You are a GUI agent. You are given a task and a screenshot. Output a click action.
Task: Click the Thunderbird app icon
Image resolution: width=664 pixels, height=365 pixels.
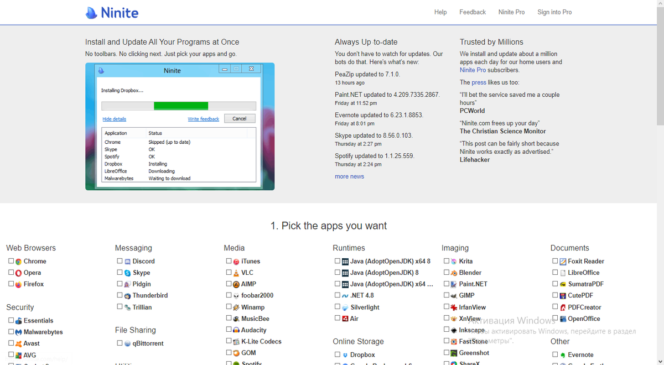pos(127,295)
